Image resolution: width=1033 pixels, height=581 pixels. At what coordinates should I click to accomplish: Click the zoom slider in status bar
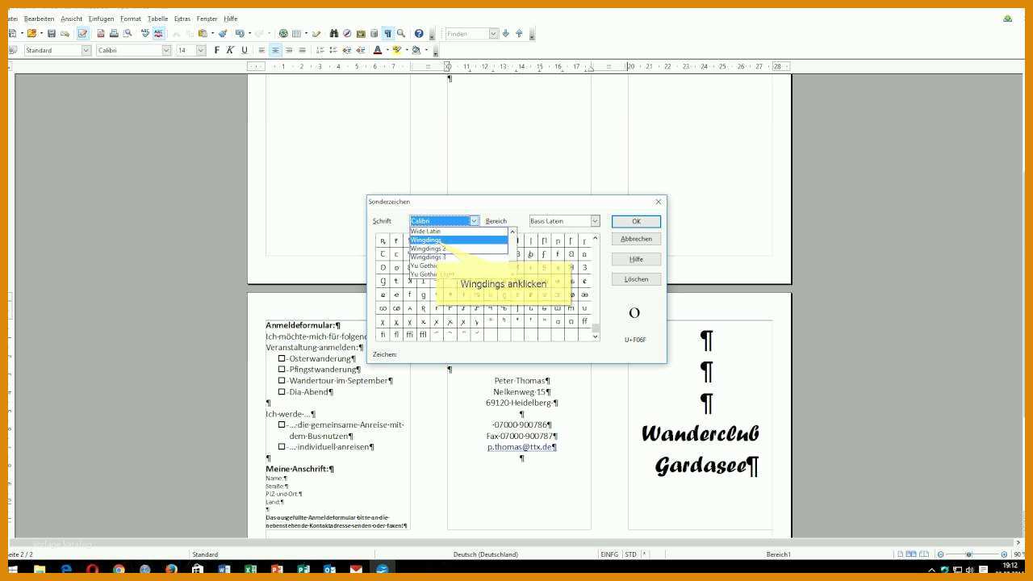969,554
